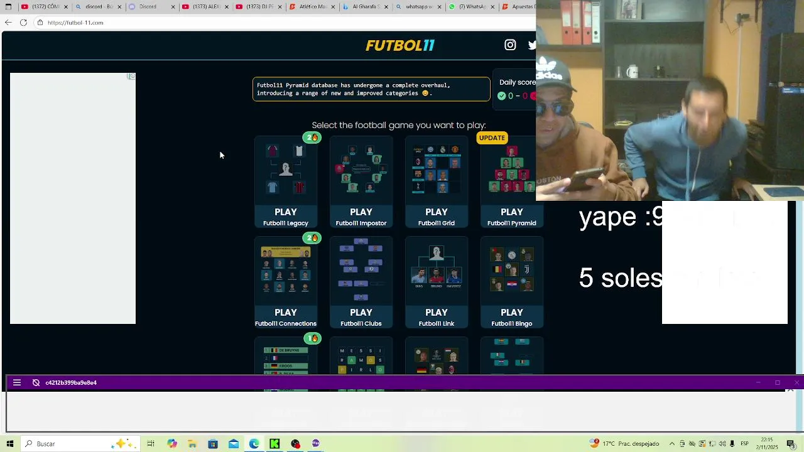Open the green K app in taskbar

274,444
